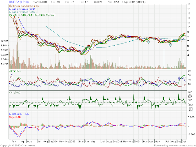Click the change value Chg=+0.07 (+0.9%)
This screenshot has height=147, width=196.
tap(134, 2)
